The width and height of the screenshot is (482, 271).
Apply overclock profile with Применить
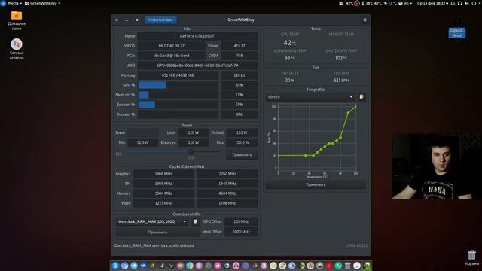click(157, 233)
